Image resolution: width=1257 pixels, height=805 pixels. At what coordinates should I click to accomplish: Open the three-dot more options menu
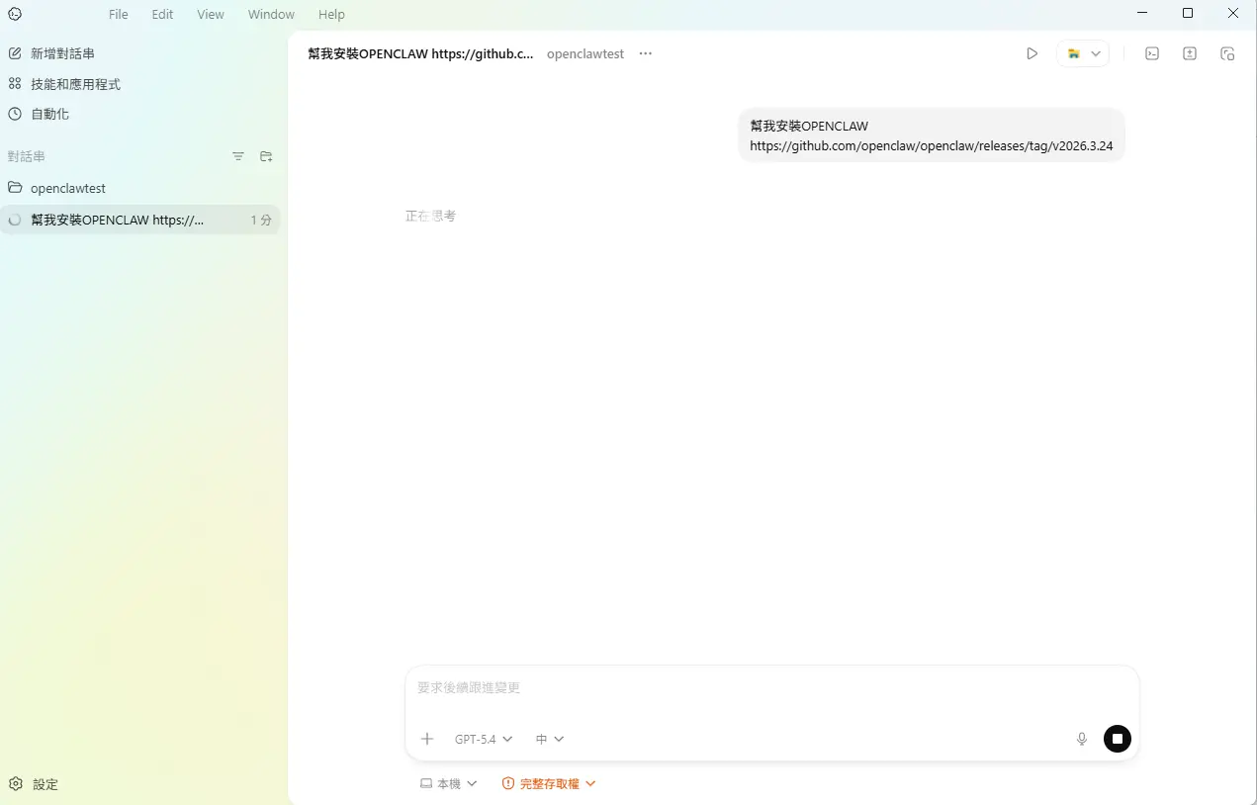coord(646,53)
